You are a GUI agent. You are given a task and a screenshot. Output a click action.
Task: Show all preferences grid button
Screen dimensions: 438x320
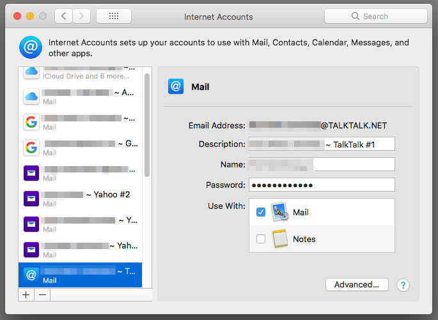[x=113, y=16]
